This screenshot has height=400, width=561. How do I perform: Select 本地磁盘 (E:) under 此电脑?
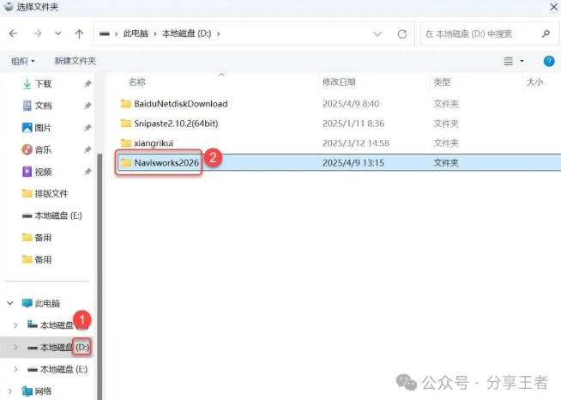[x=64, y=369]
